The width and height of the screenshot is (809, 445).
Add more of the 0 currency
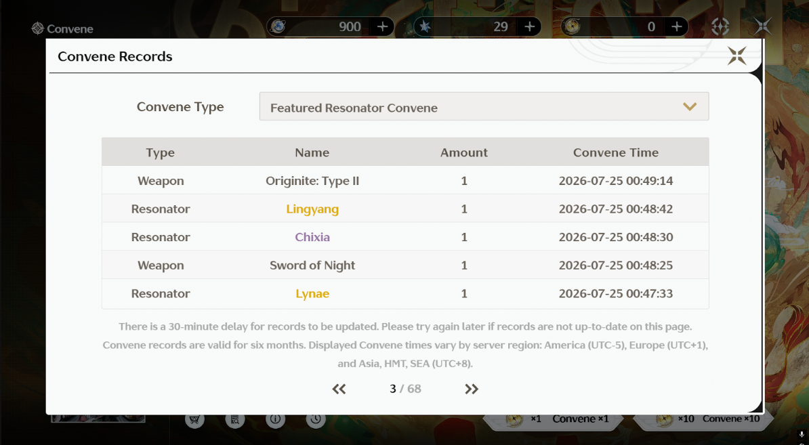click(x=676, y=27)
